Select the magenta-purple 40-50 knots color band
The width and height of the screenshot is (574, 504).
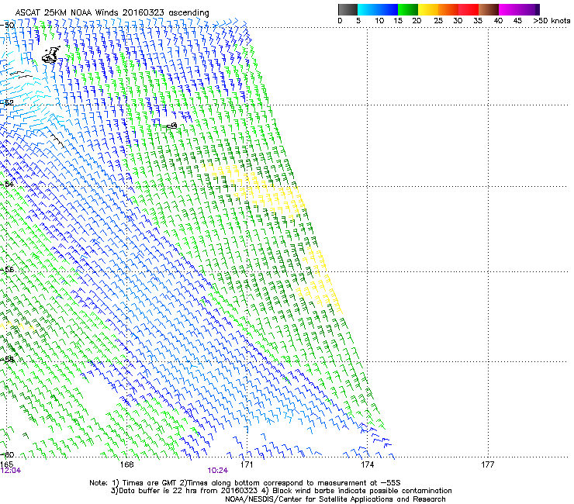click(x=519, y=9)
